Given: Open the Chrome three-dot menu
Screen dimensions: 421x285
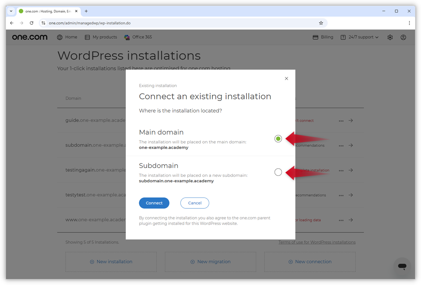Looking at the screenshot, I should tap(409, 23).
